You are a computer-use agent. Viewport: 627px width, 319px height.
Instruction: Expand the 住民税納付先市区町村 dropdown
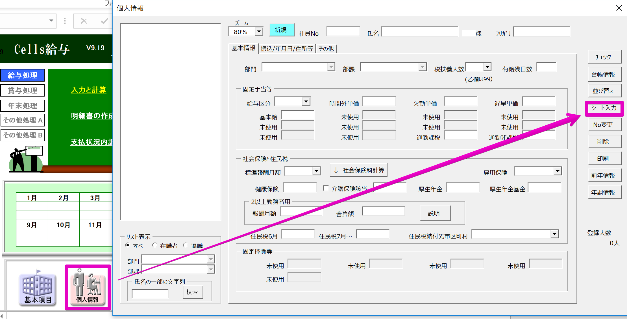click(554, 234)
